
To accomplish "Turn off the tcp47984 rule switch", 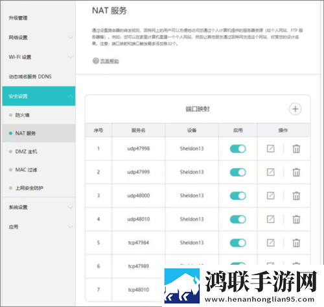I will (x=238, y=243).
